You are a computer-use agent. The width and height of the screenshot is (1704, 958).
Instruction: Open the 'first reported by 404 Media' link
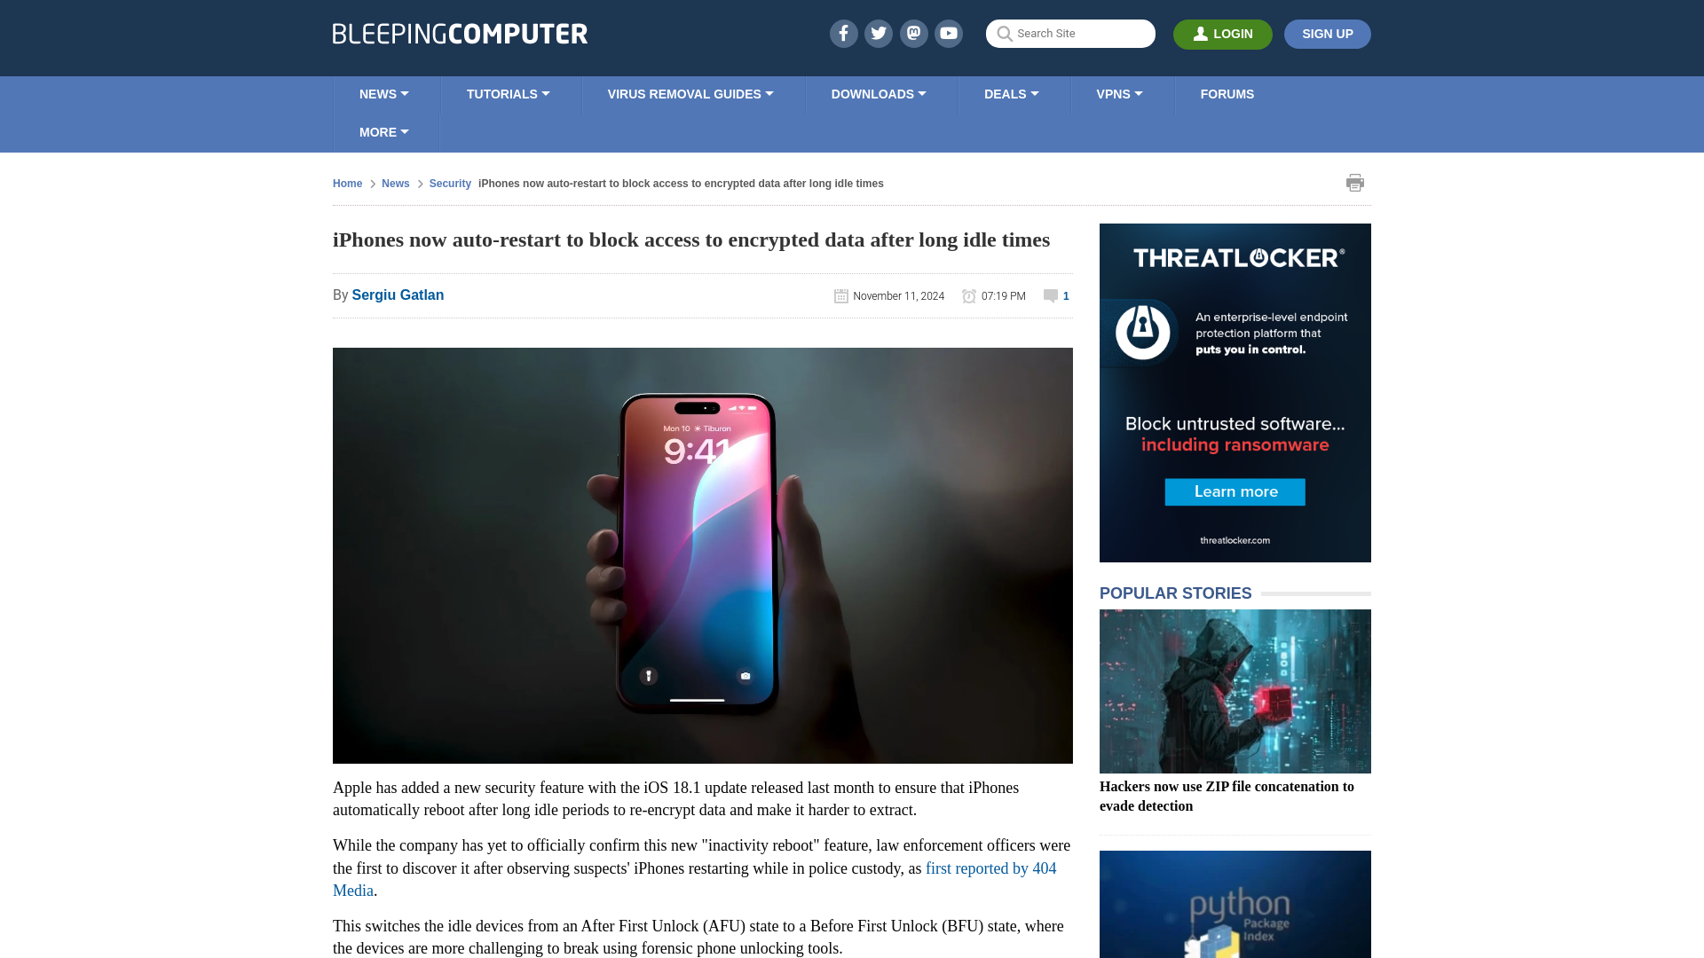694,878
